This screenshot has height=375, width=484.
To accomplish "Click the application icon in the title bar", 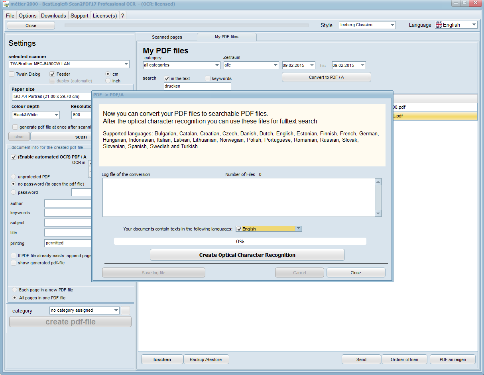I will [x=6, y=4].
